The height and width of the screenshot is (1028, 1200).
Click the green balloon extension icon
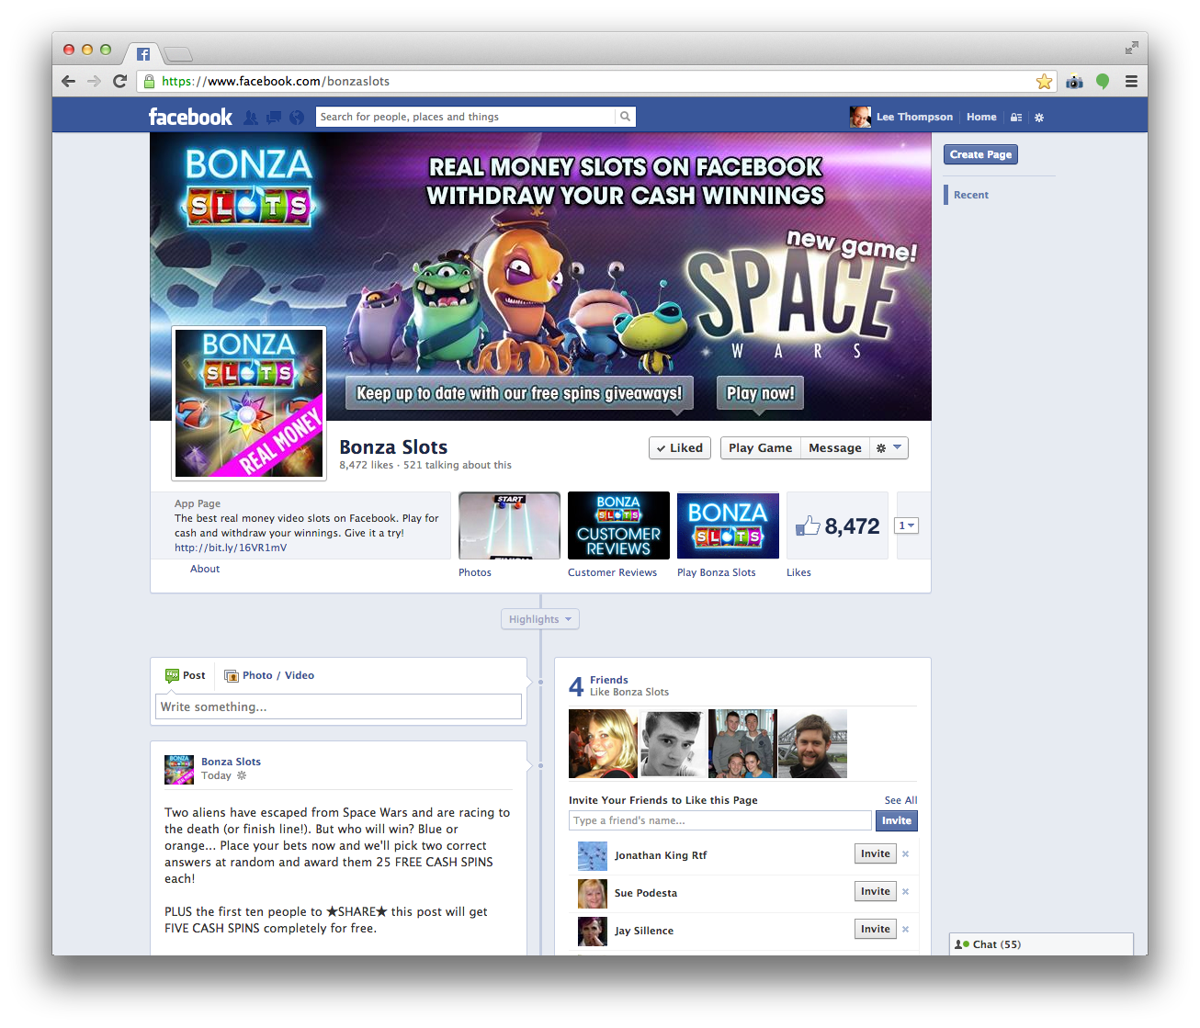point(1103,82)
